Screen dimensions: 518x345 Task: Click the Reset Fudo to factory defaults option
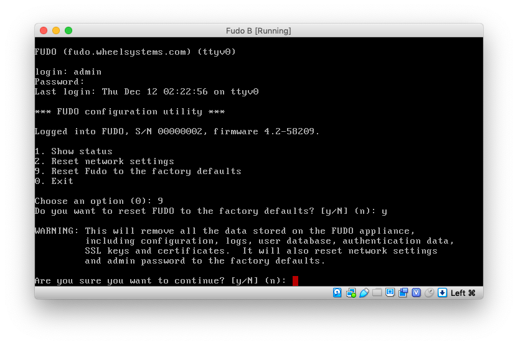[x=138, y=172]
